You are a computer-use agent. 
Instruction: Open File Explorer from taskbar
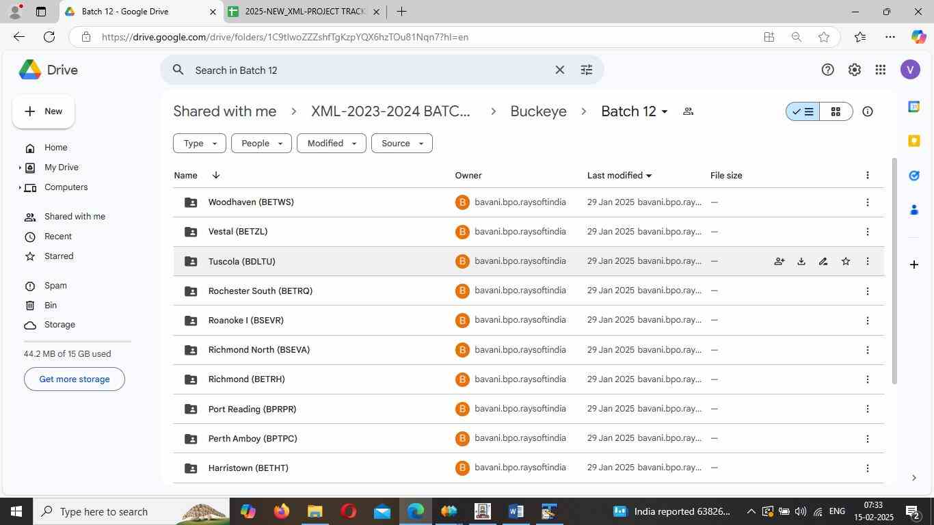(x=315, y=511)
